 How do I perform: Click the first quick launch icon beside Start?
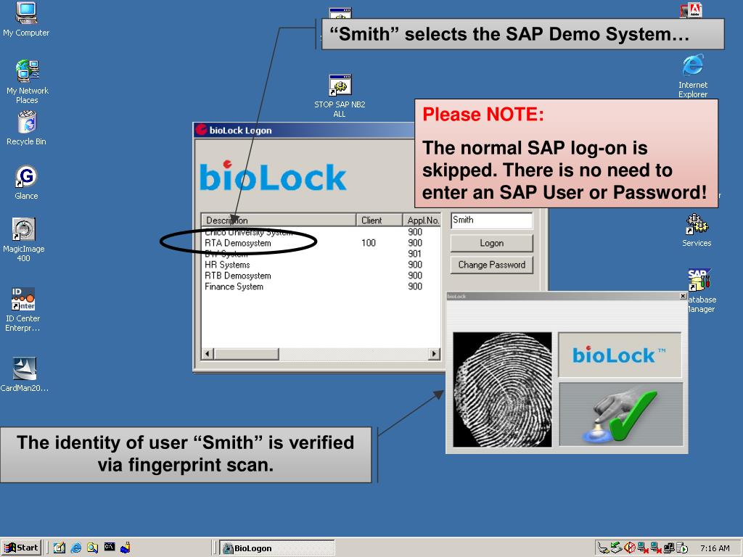point(59,548)
